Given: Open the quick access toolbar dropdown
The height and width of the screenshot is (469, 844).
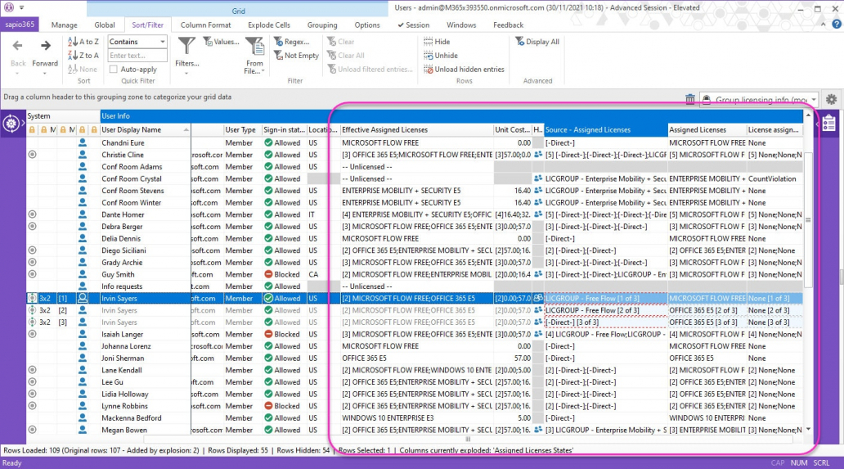Looking at the screenshot, I should coord(21,8).
